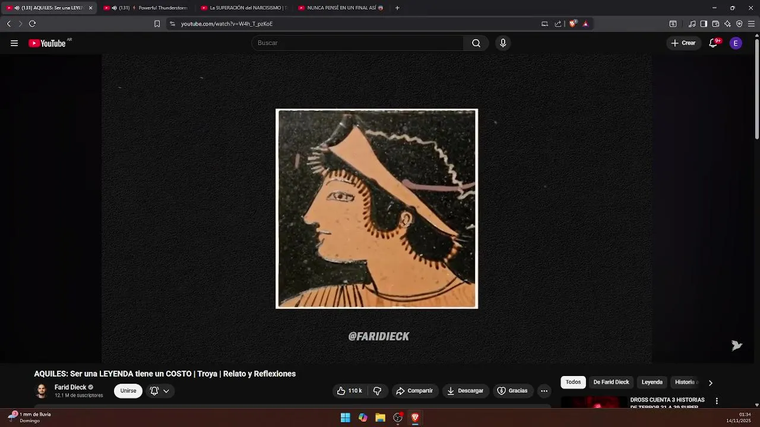The width and height of the screenshot is (760, 427).
Task: Click the Crear button
Action: 683,43
